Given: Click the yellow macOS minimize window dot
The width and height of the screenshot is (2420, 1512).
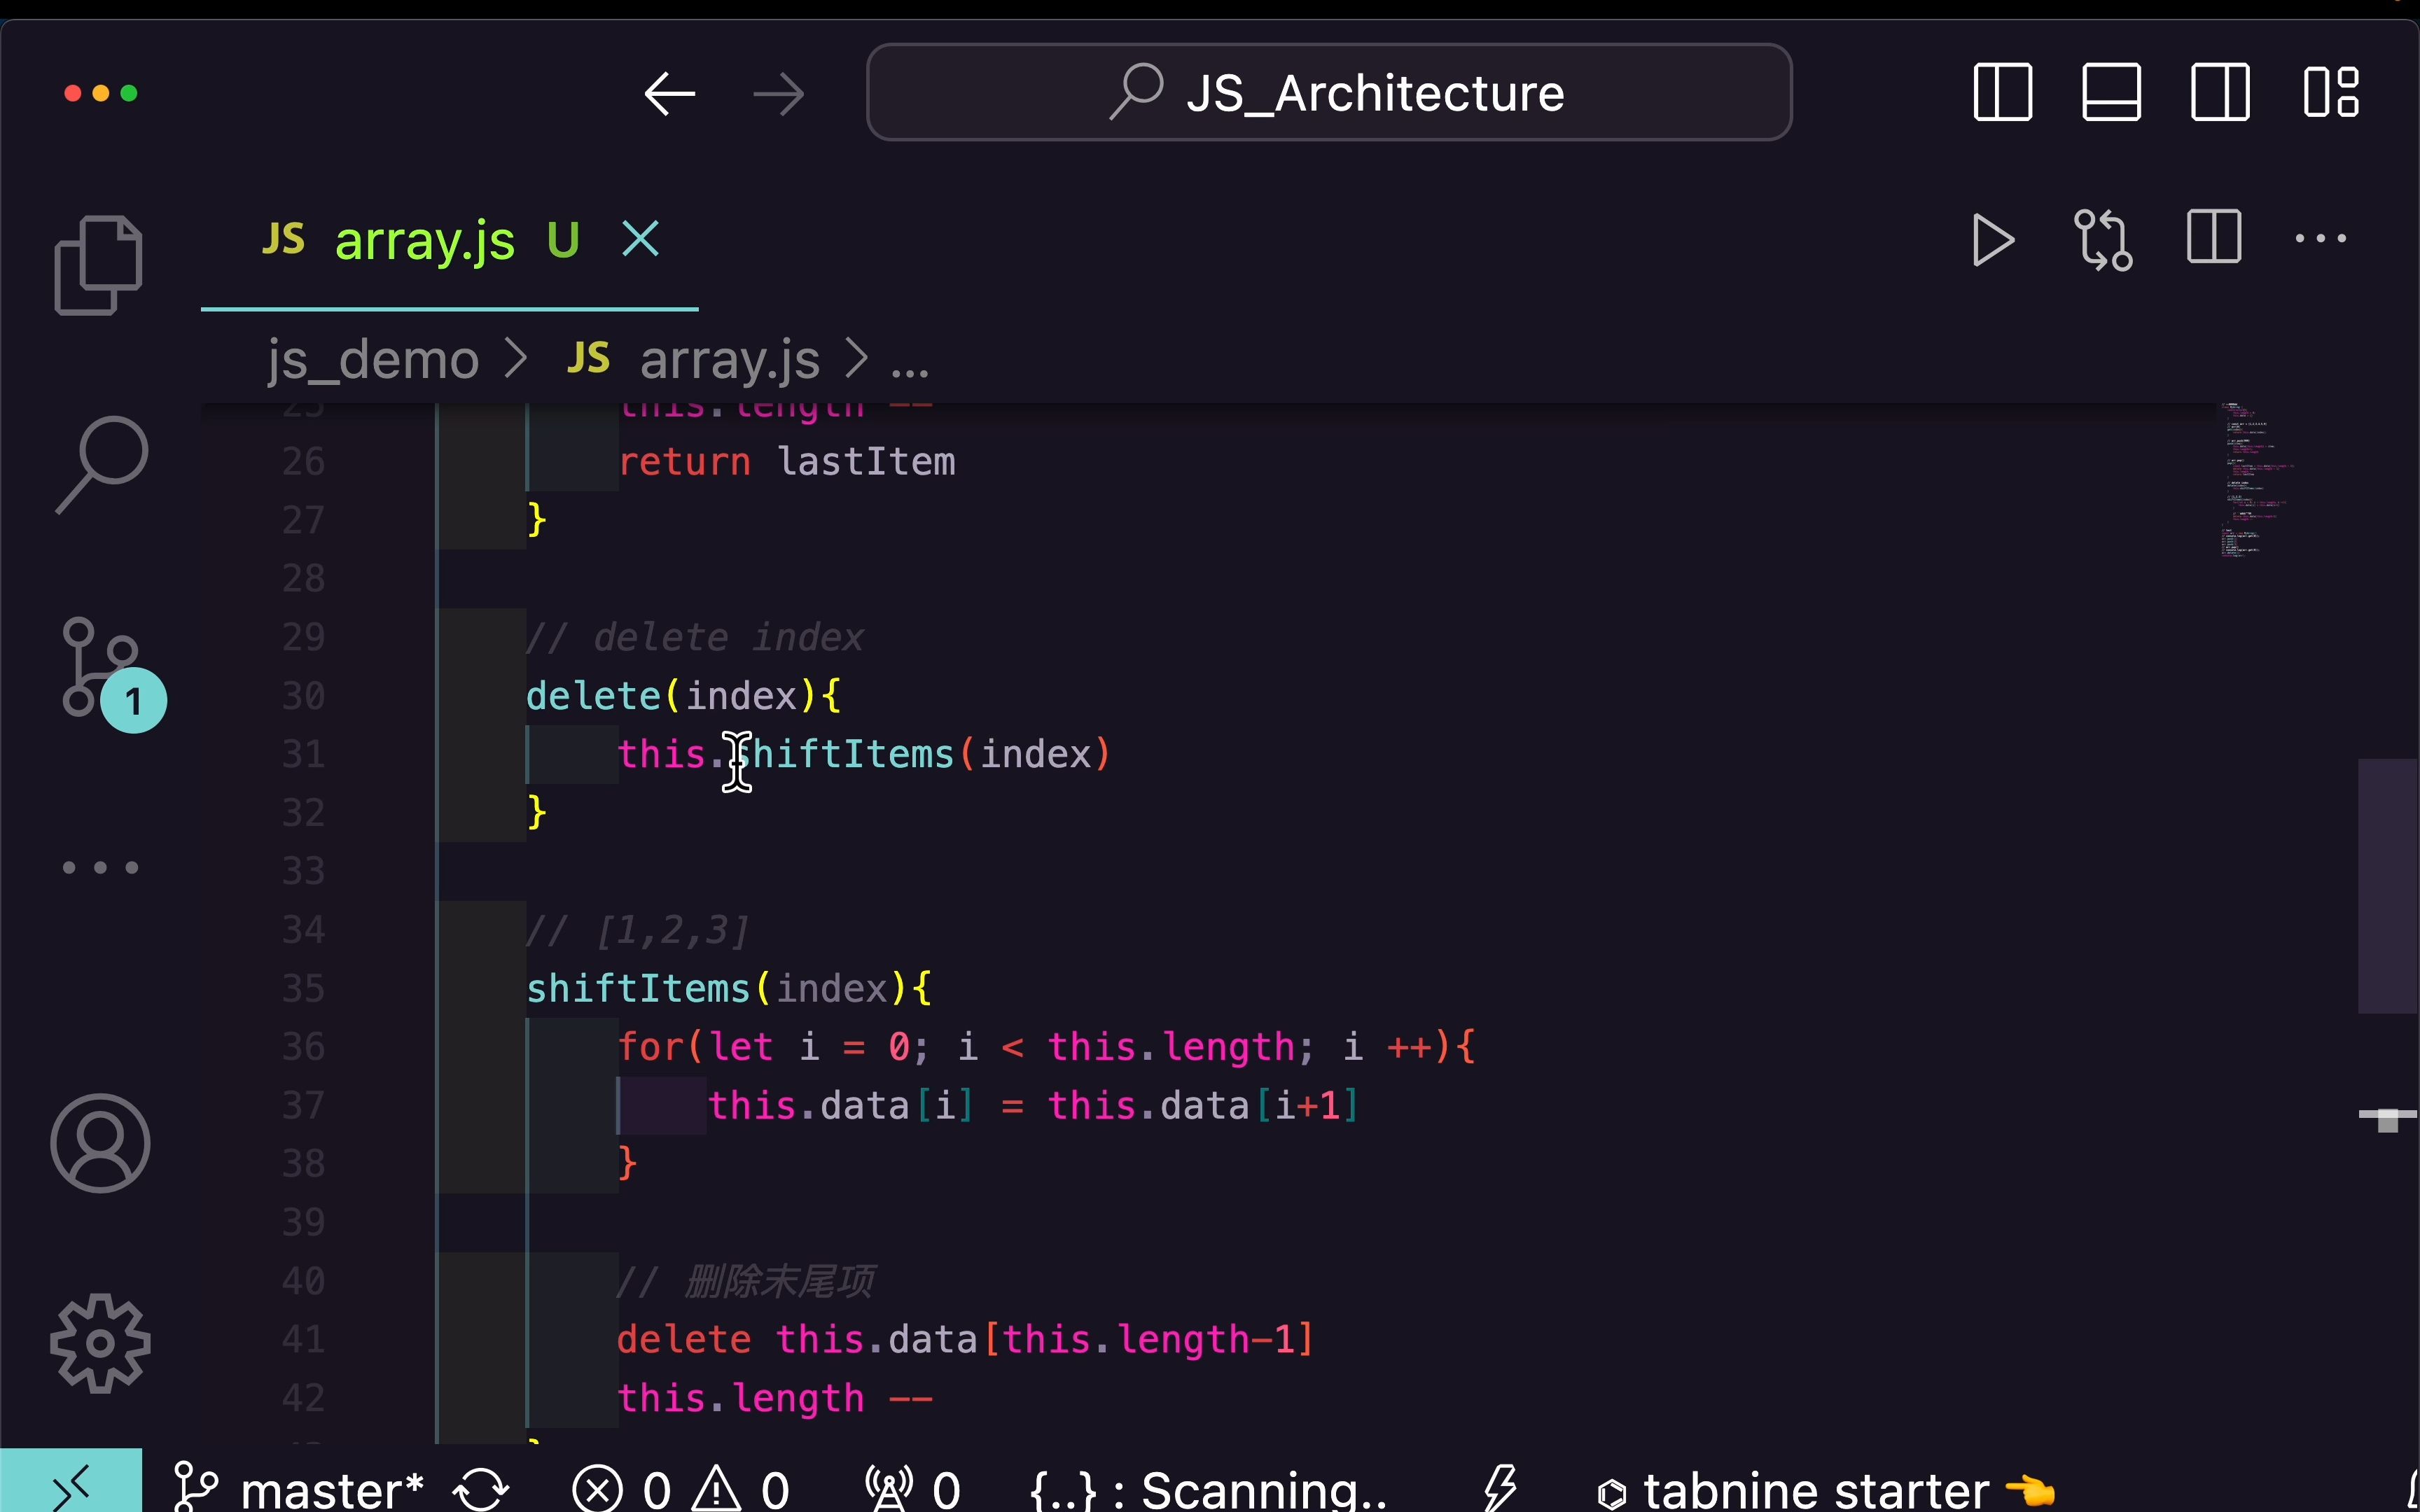Looking at the screenshot, I should 101,93.
